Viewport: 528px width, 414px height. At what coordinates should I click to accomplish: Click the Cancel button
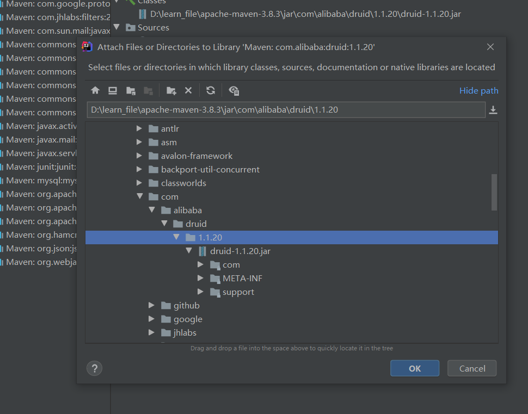pyautogui.click(x=472, y=368)
